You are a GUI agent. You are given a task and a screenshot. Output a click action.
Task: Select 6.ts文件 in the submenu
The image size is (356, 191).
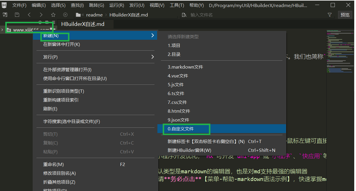click(x=222, y=94)
